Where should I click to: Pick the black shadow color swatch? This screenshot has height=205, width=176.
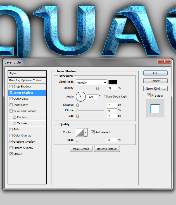point(113,82)
